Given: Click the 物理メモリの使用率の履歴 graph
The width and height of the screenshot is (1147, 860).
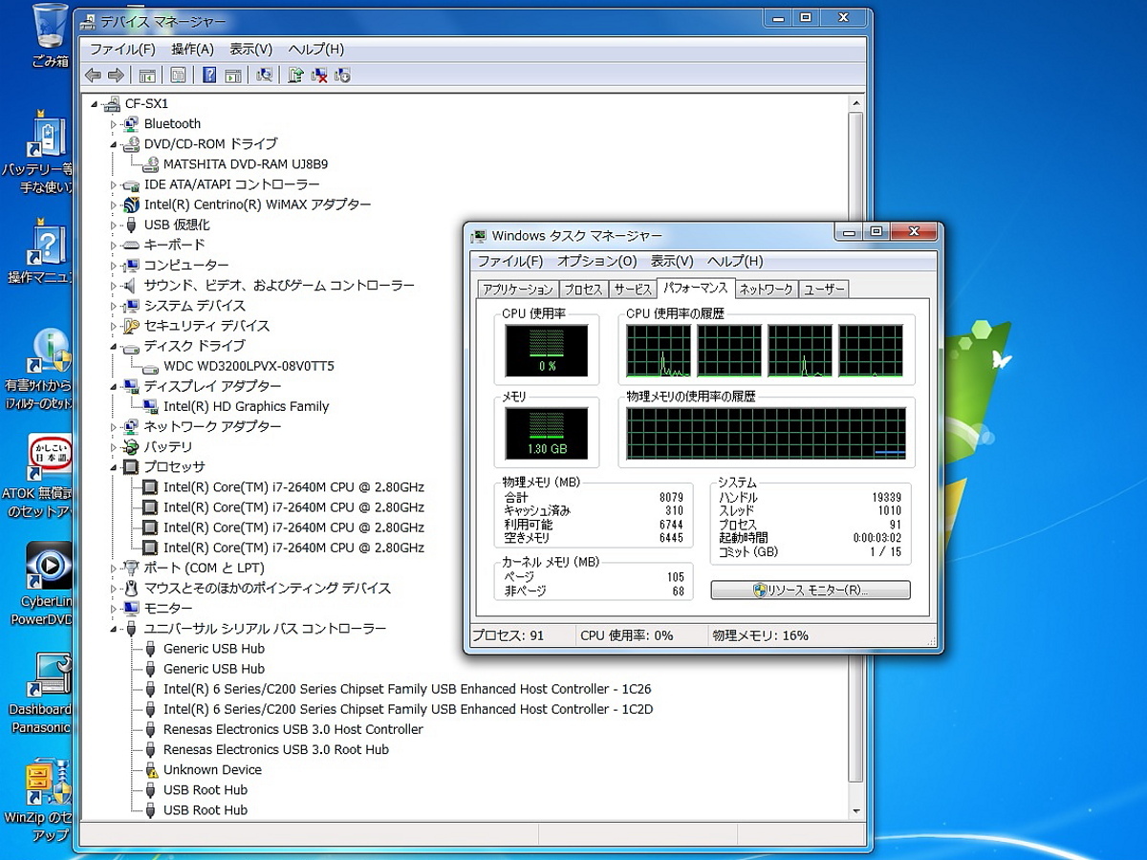Looking at the screenshot, I should coord(766,433).
